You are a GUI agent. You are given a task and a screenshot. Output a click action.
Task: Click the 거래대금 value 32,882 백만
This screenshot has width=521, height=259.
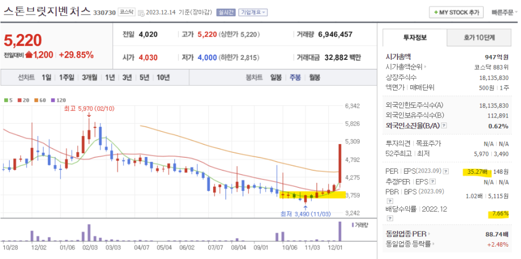click(341, 57)
